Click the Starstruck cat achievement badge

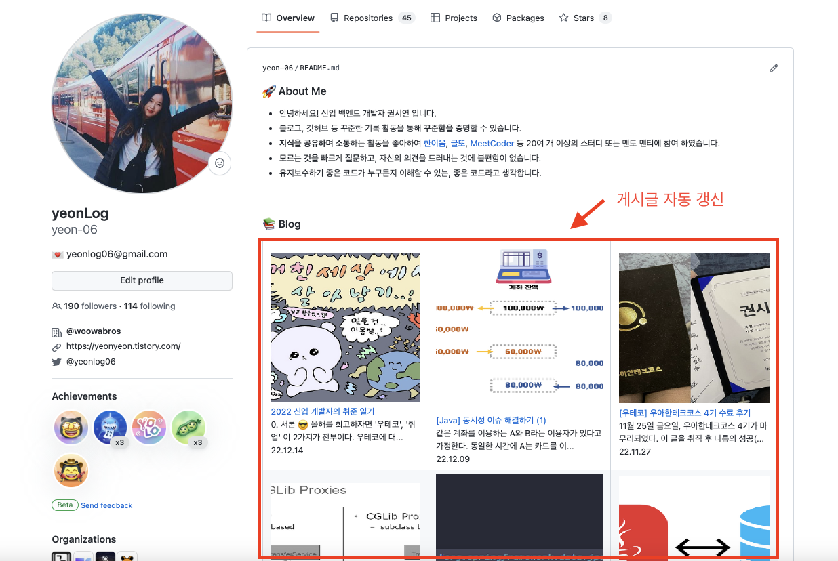click(71, 428)
